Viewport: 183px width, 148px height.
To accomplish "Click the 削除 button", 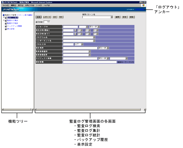I will (x=132, y=17).
